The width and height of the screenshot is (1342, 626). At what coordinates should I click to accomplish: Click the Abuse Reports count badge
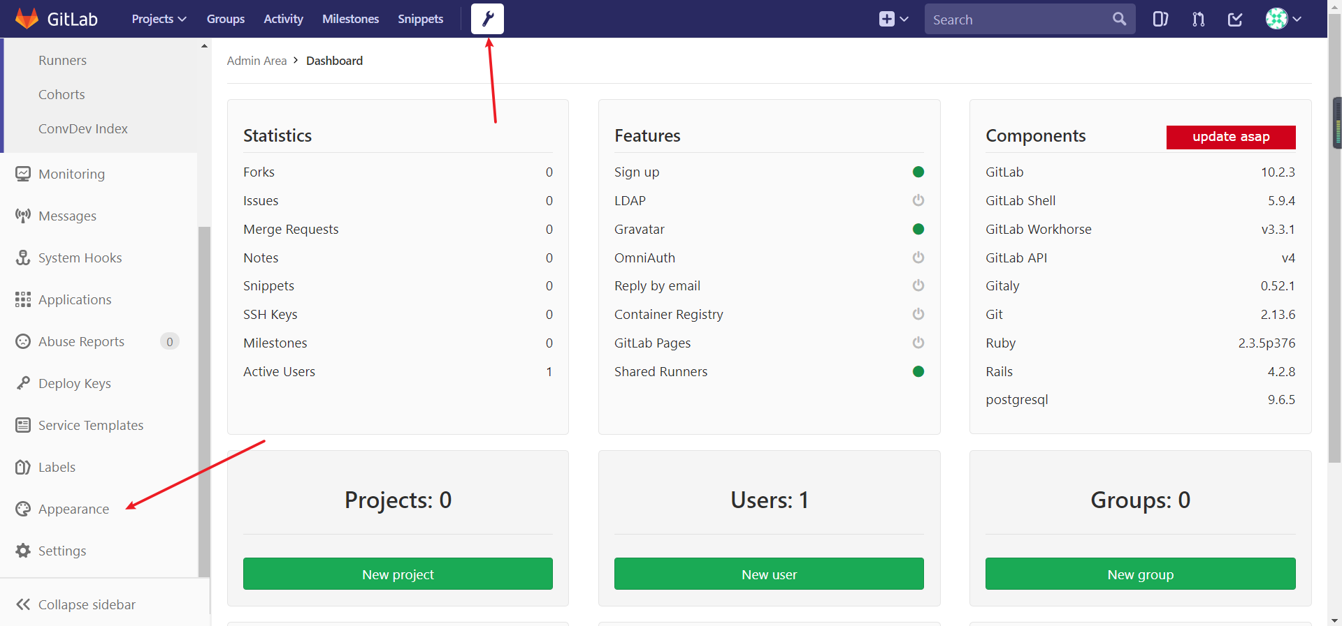tap(169, 341)
